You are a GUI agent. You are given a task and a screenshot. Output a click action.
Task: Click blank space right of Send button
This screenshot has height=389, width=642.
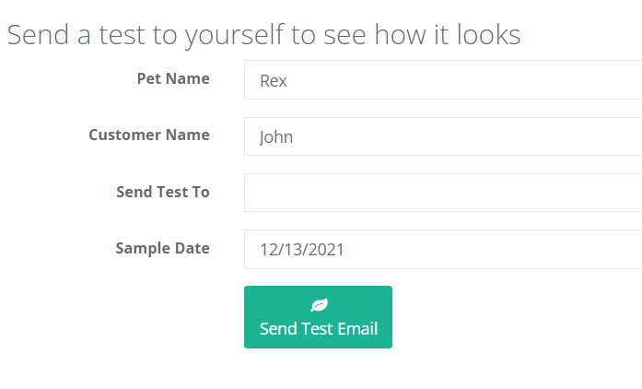click(512, 317)
